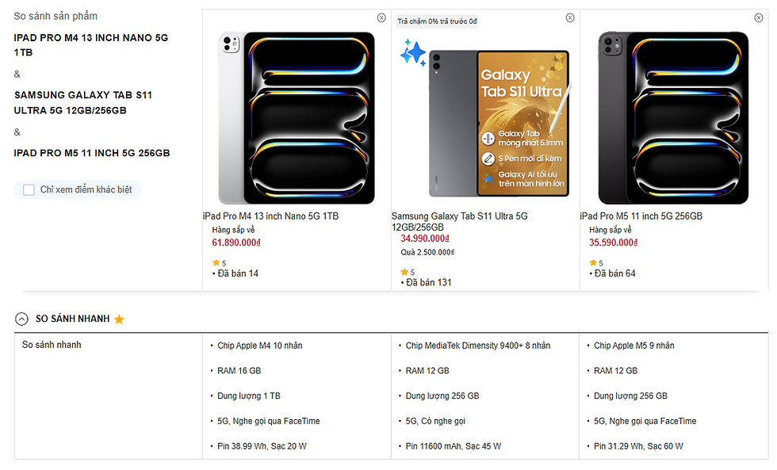This screenshot has height=470, width=777.
Task: Open iPad Pro M5 11 inch product image
Action: 673,117
